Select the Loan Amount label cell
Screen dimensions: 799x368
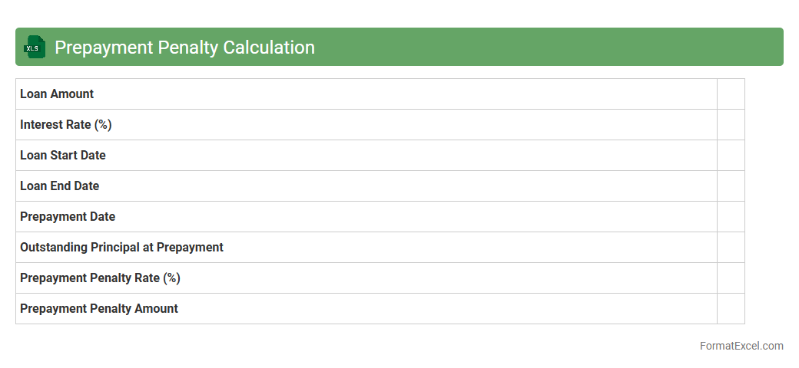[57, 94]
